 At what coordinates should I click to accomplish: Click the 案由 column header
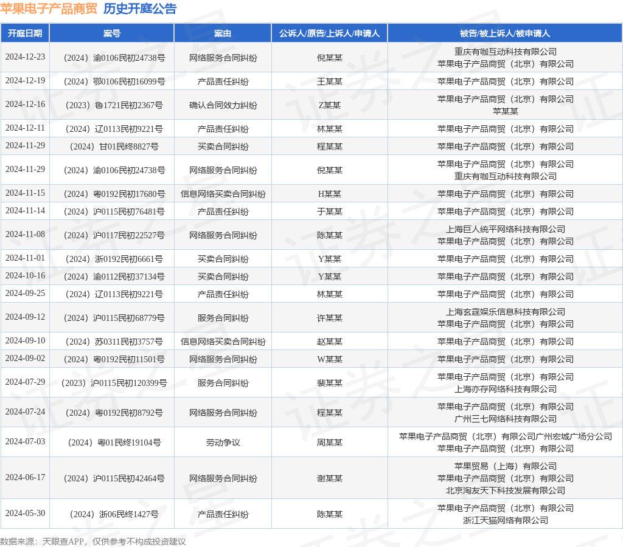[x=223, y=33]
